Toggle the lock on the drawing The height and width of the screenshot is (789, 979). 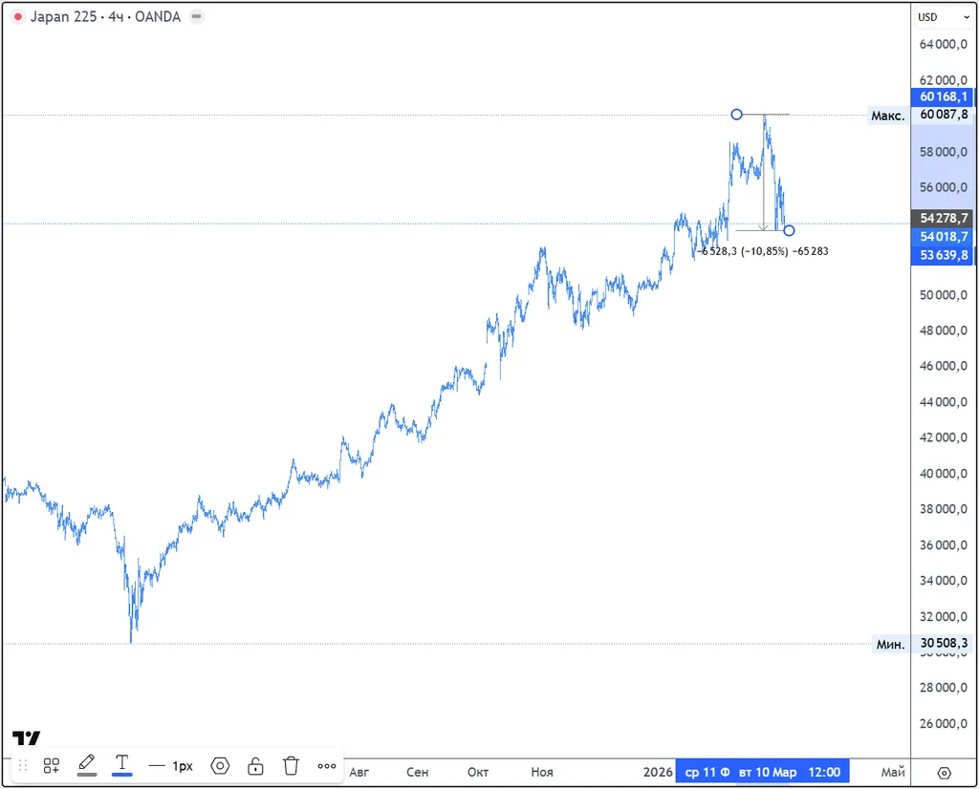point(255,765)
